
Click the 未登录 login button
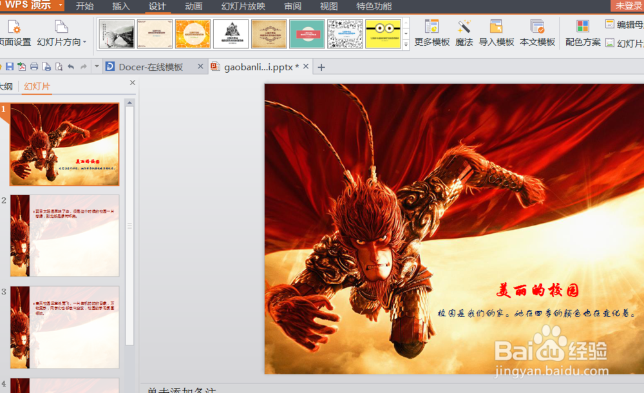click(627, 6)
